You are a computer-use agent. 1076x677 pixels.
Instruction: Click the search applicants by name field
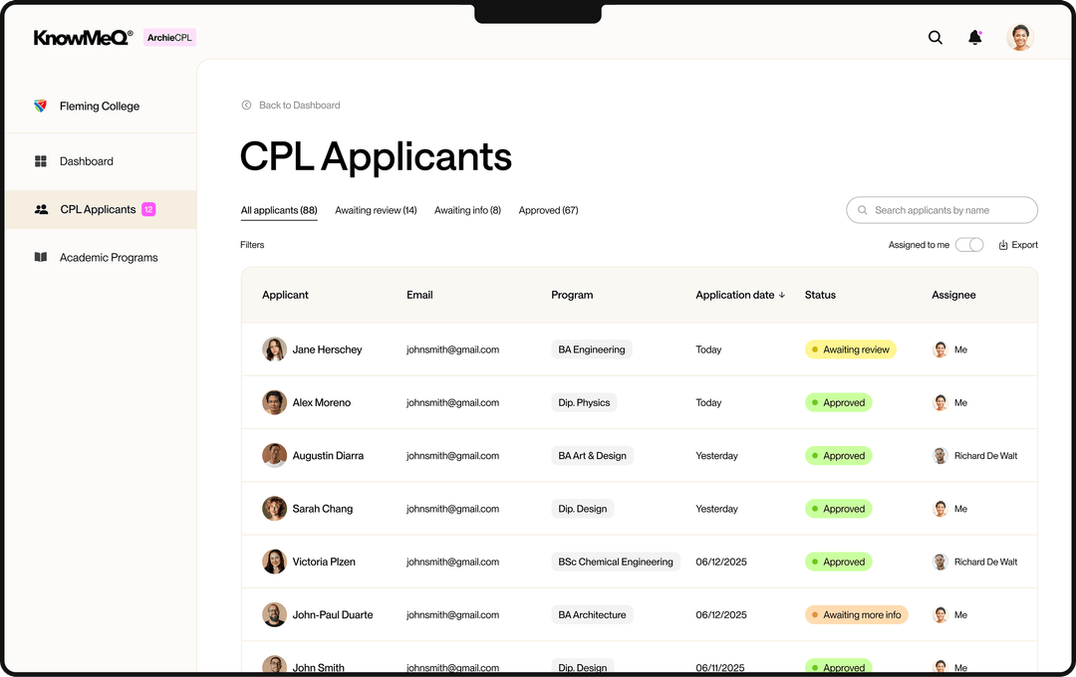pyautogui.click(x=941, y=210)
